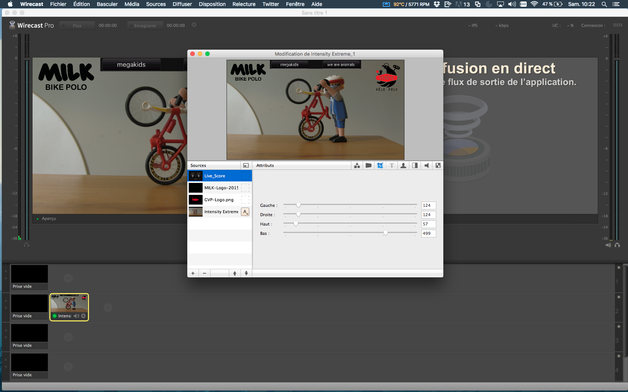Click the Enregistrer record button
The width and height of the screenshot is (628, 392).
pos(145,25)
